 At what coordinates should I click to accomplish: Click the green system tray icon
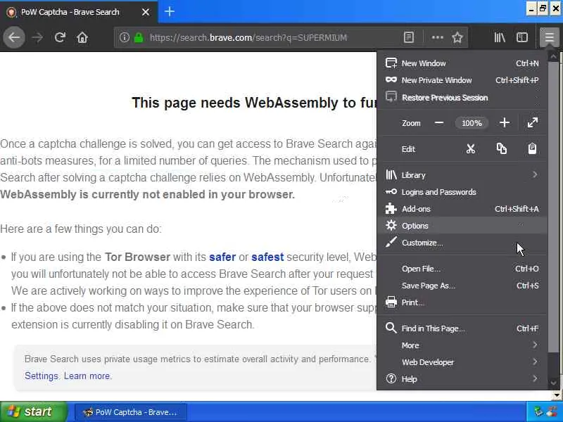coord(538,411)
